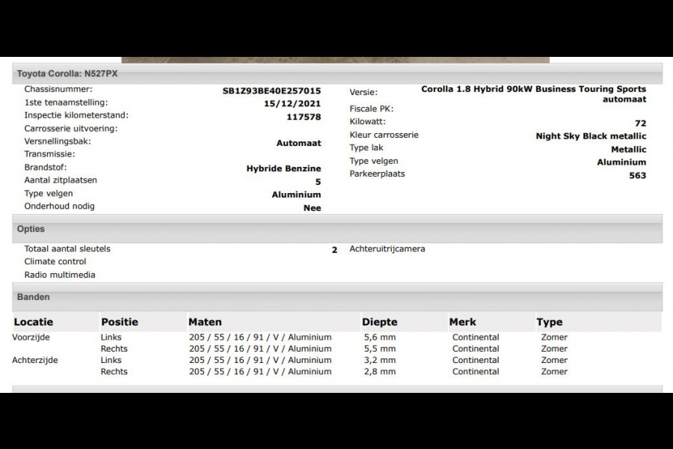The image size is (673, 449).
Task: Click the Inspectie kilometerstand label
Action: coord(76,115)
